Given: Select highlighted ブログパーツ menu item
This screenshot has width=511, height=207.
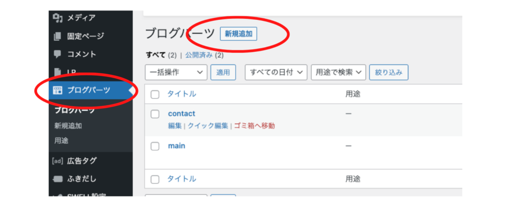Looking at the screenshot, I should [x=91, y=90].
